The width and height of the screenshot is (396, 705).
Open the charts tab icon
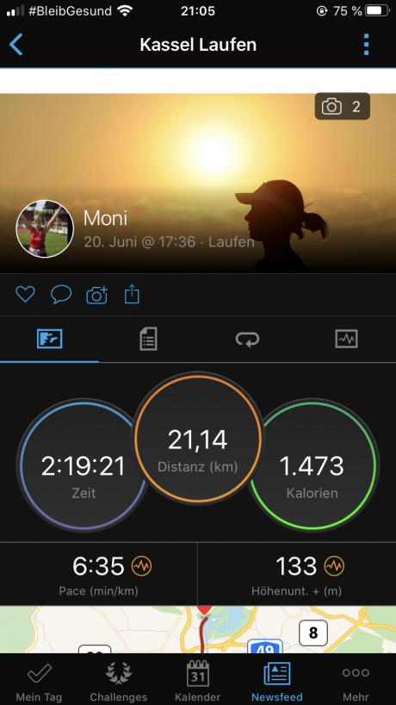pos(346,339)
